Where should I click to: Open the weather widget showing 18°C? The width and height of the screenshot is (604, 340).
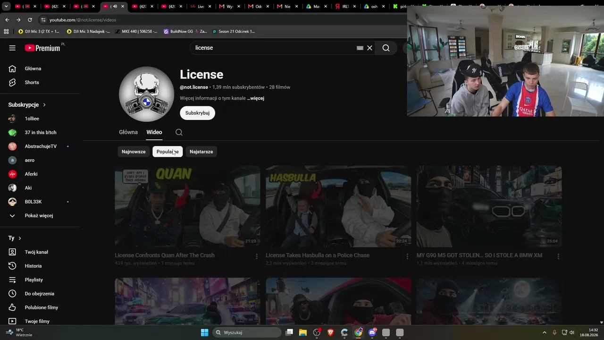pos(19,332)
